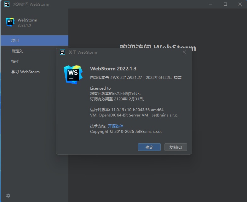
Task: Click the build number #WS-221.5921.27 line
Action: (136, 78)
